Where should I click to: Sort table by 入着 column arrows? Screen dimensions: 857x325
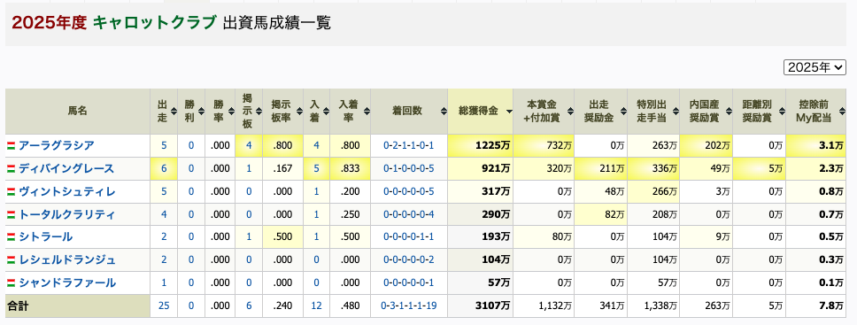[326, 111]
